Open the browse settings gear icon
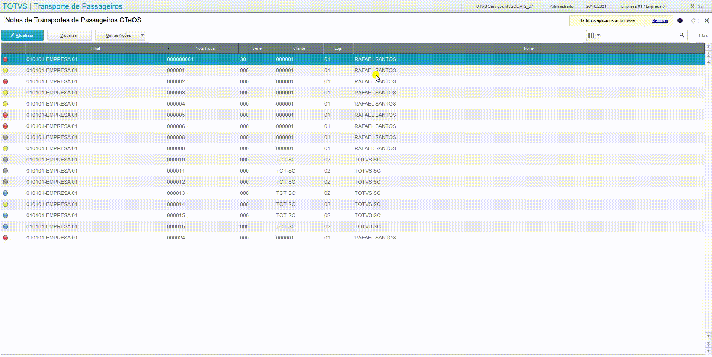712x357 pixels. tap(693, 20)
